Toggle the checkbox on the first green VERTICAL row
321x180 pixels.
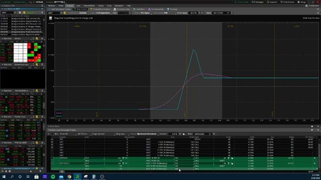pyautogui.click(x=52, y=158)
